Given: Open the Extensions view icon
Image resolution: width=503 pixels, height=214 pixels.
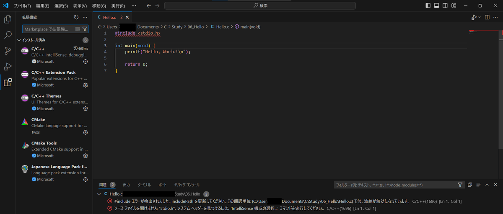Looking at the screenshot, I should coord(8,83).
